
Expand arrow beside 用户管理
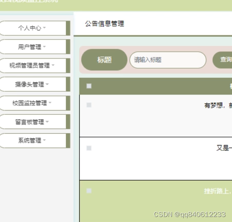[44, 47]
